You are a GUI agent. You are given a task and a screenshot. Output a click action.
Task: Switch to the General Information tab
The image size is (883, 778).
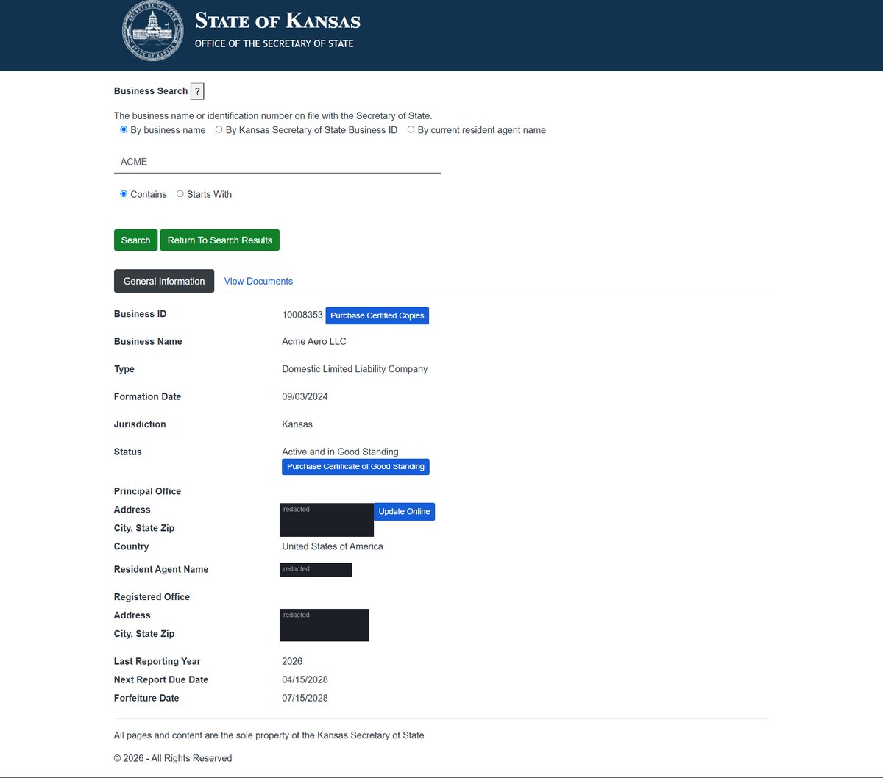coord(164,281)
